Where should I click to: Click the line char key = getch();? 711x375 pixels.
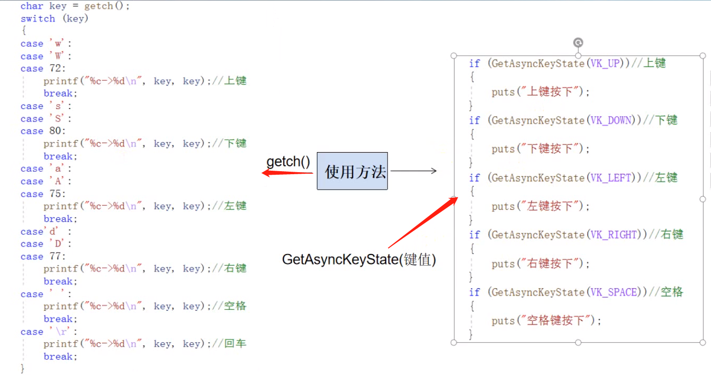point(75,6)
